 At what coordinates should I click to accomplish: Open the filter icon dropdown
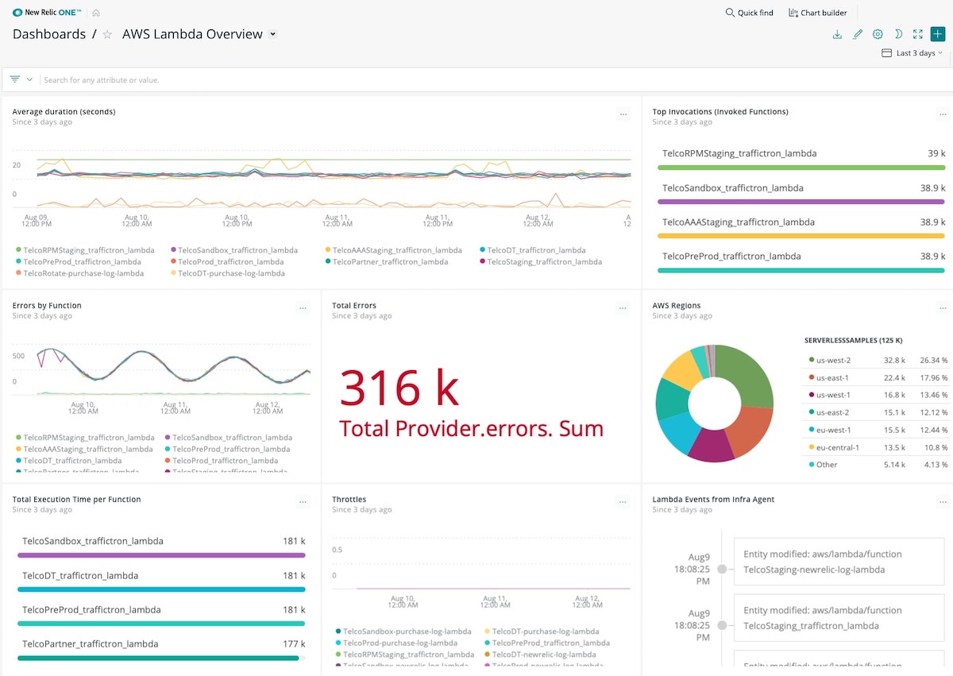(x=21, y=79)
